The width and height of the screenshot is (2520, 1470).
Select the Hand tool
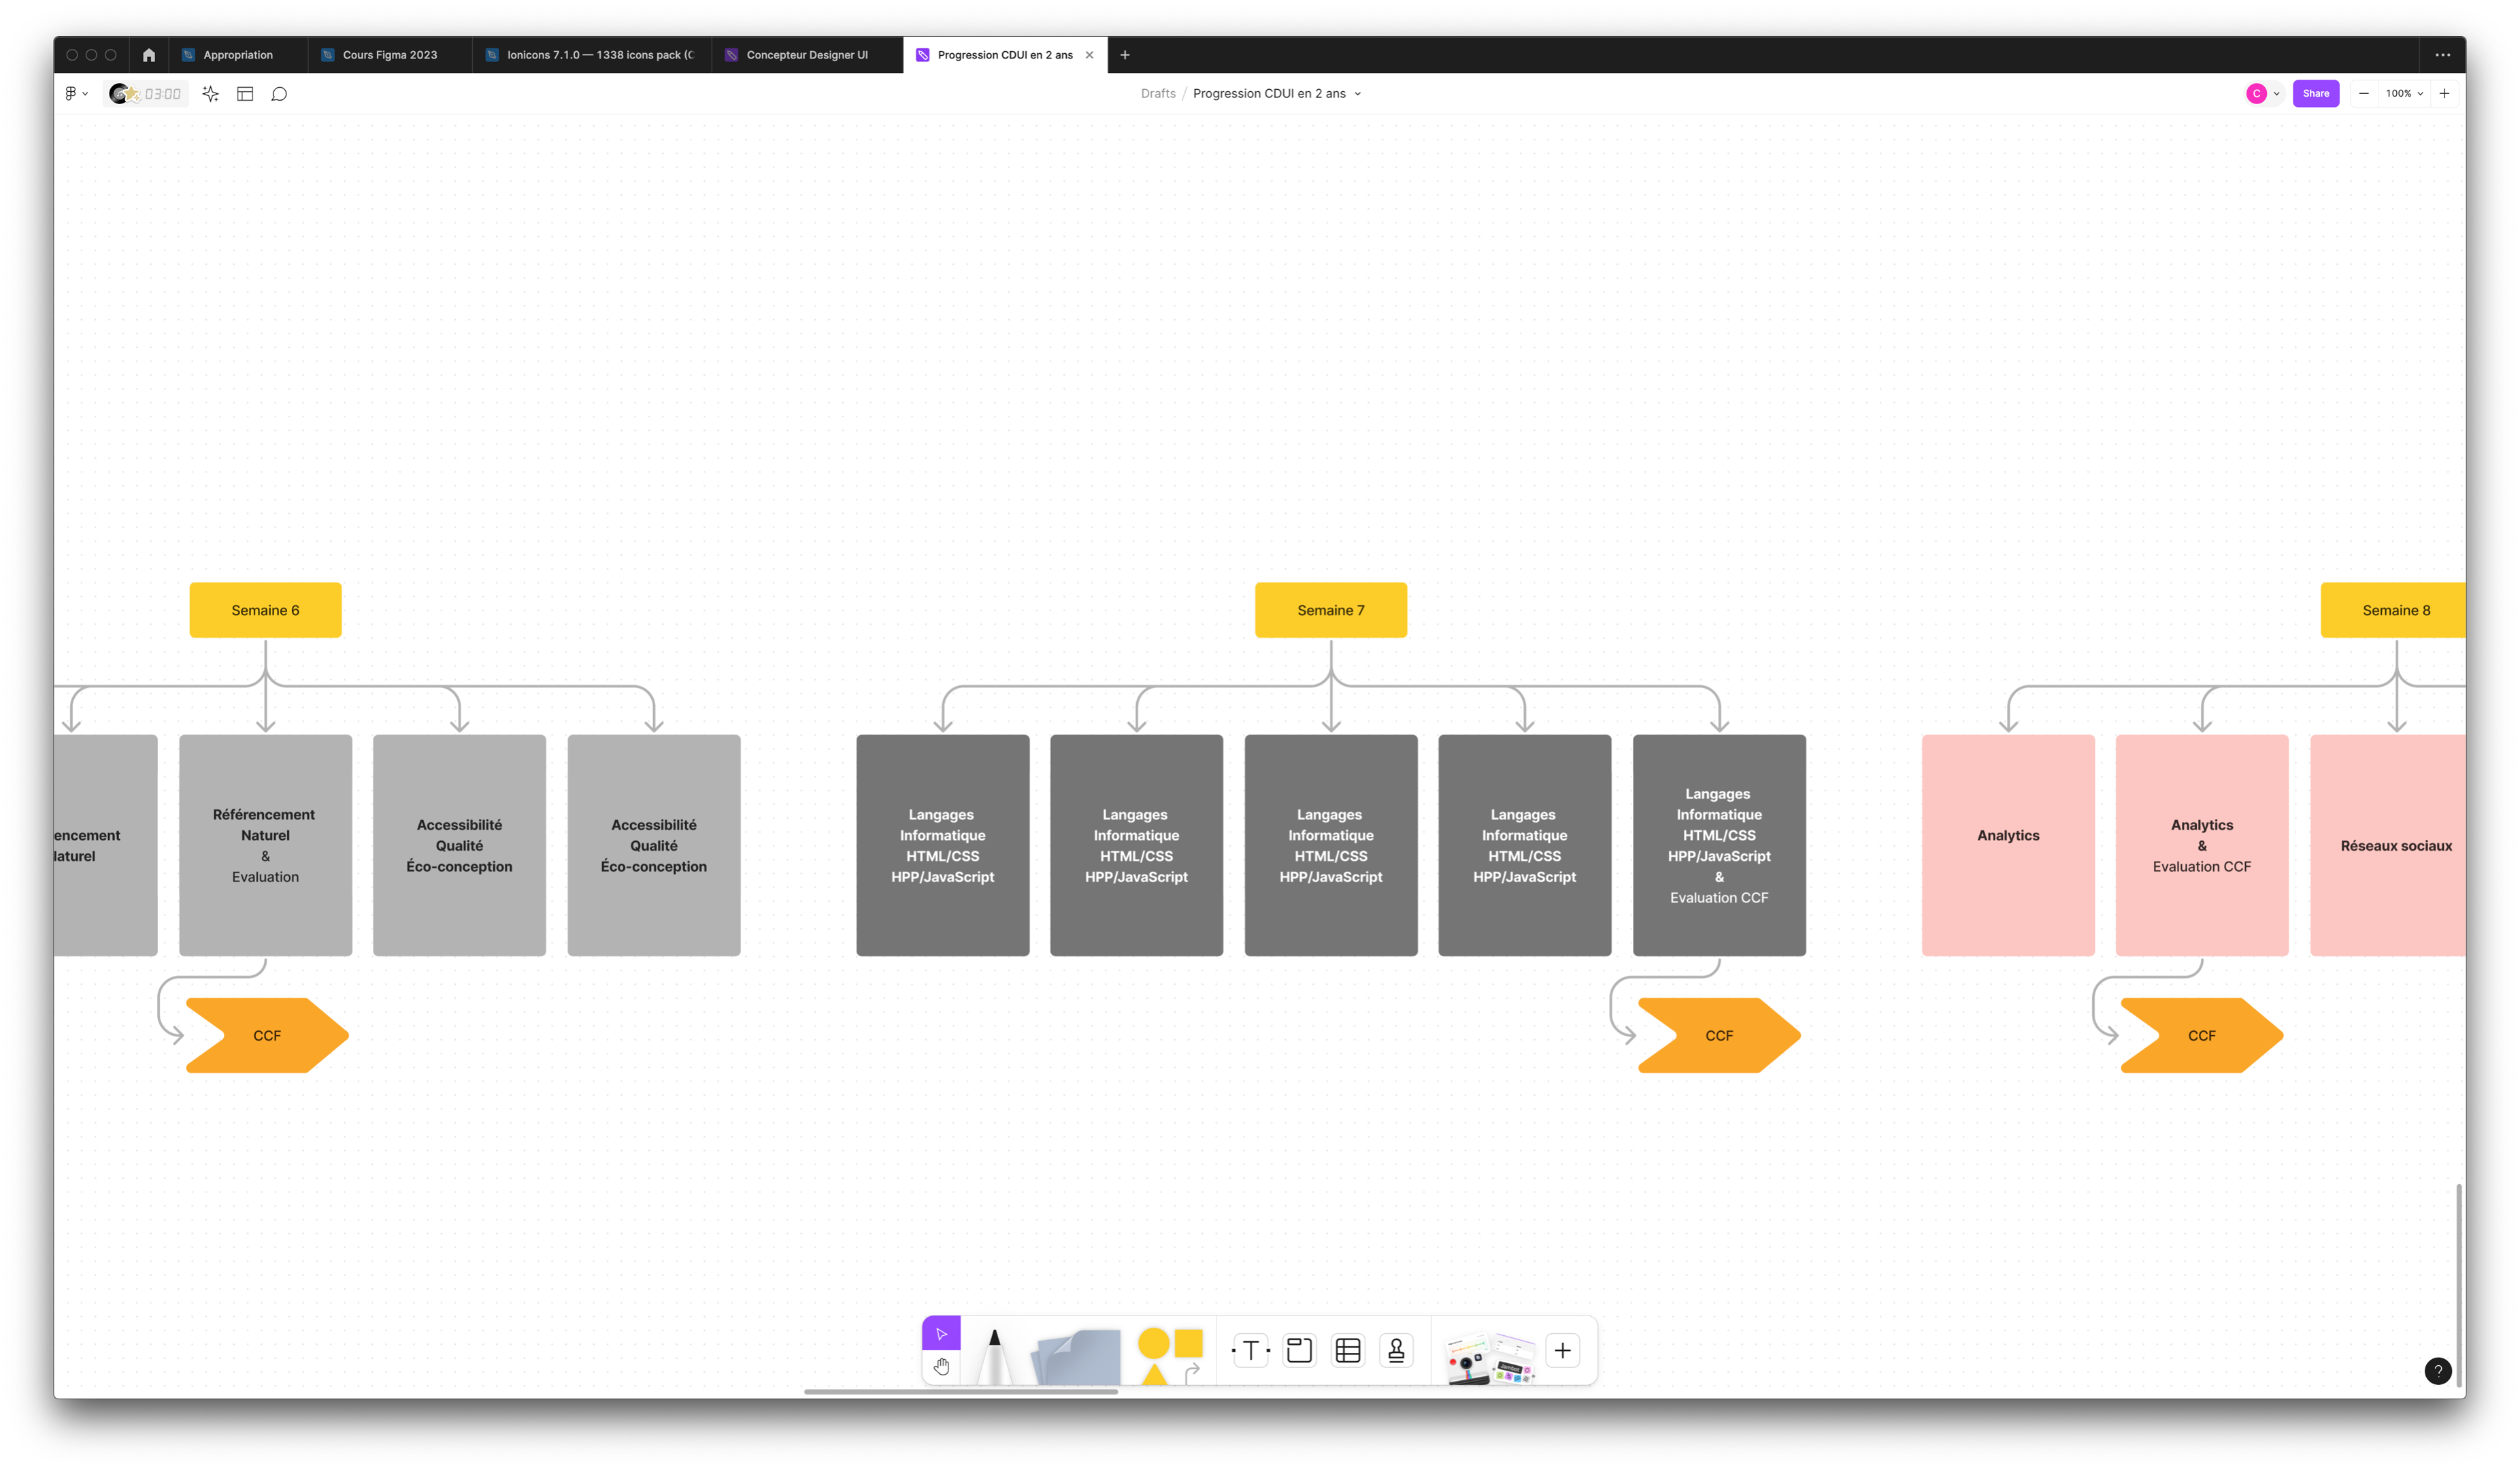(x=941, y=1366)
